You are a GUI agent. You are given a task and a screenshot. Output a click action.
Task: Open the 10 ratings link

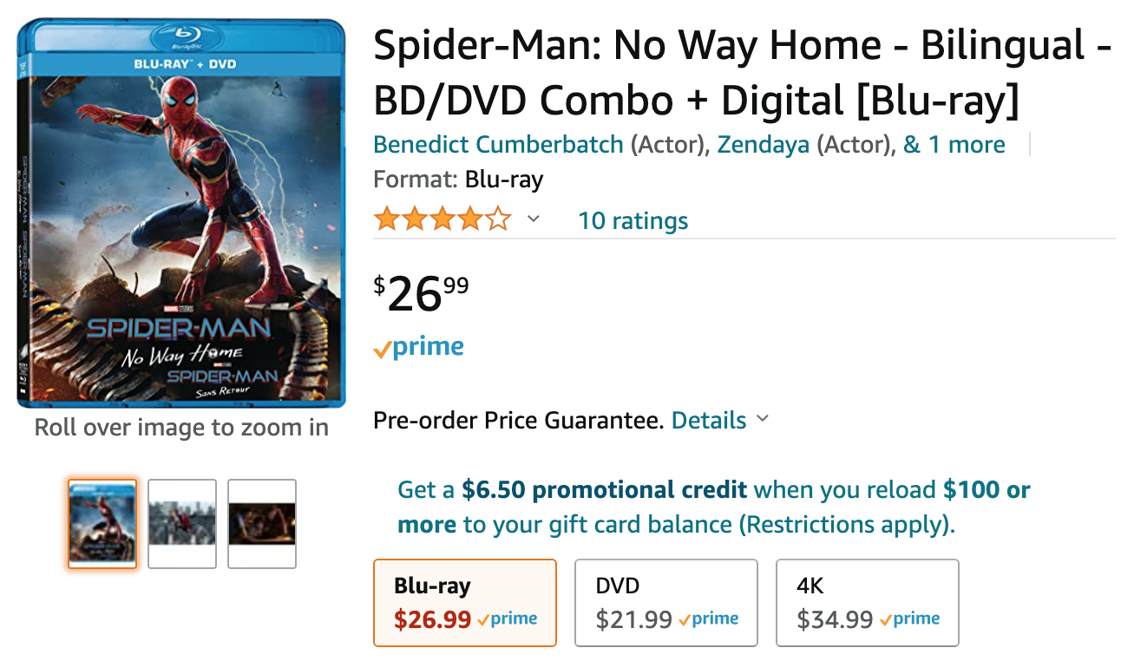point(633,220)
